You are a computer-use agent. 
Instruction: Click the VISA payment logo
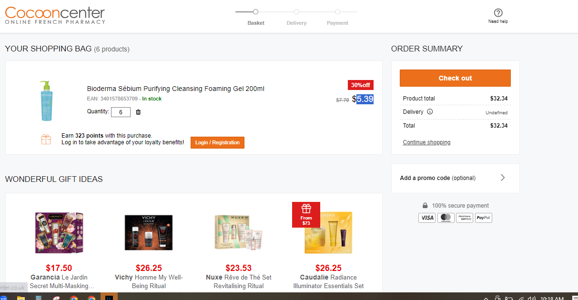tap(427, 218)
